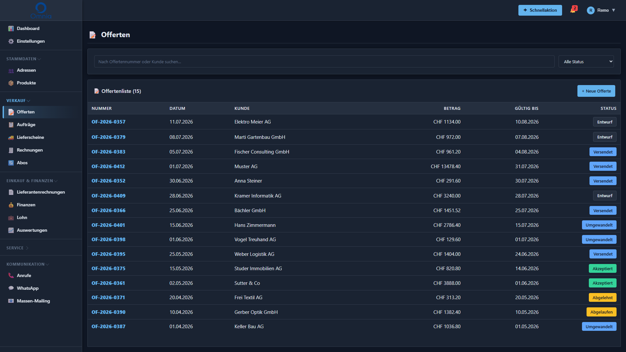Collapse the STAMMDATEN section
This screenshot has height=352, width=626.
point(23,59)
